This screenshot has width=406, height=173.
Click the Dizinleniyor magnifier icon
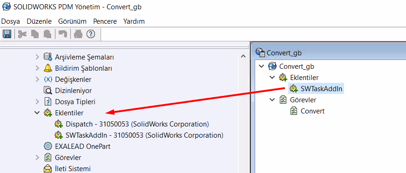coord(48,91)
